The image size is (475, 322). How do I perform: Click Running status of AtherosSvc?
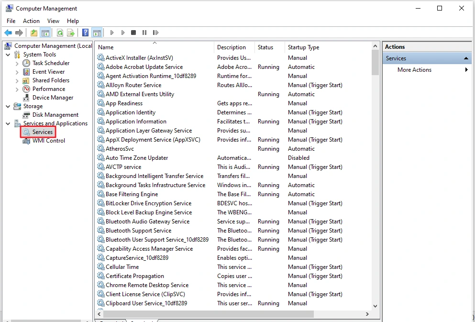point(268,149)
